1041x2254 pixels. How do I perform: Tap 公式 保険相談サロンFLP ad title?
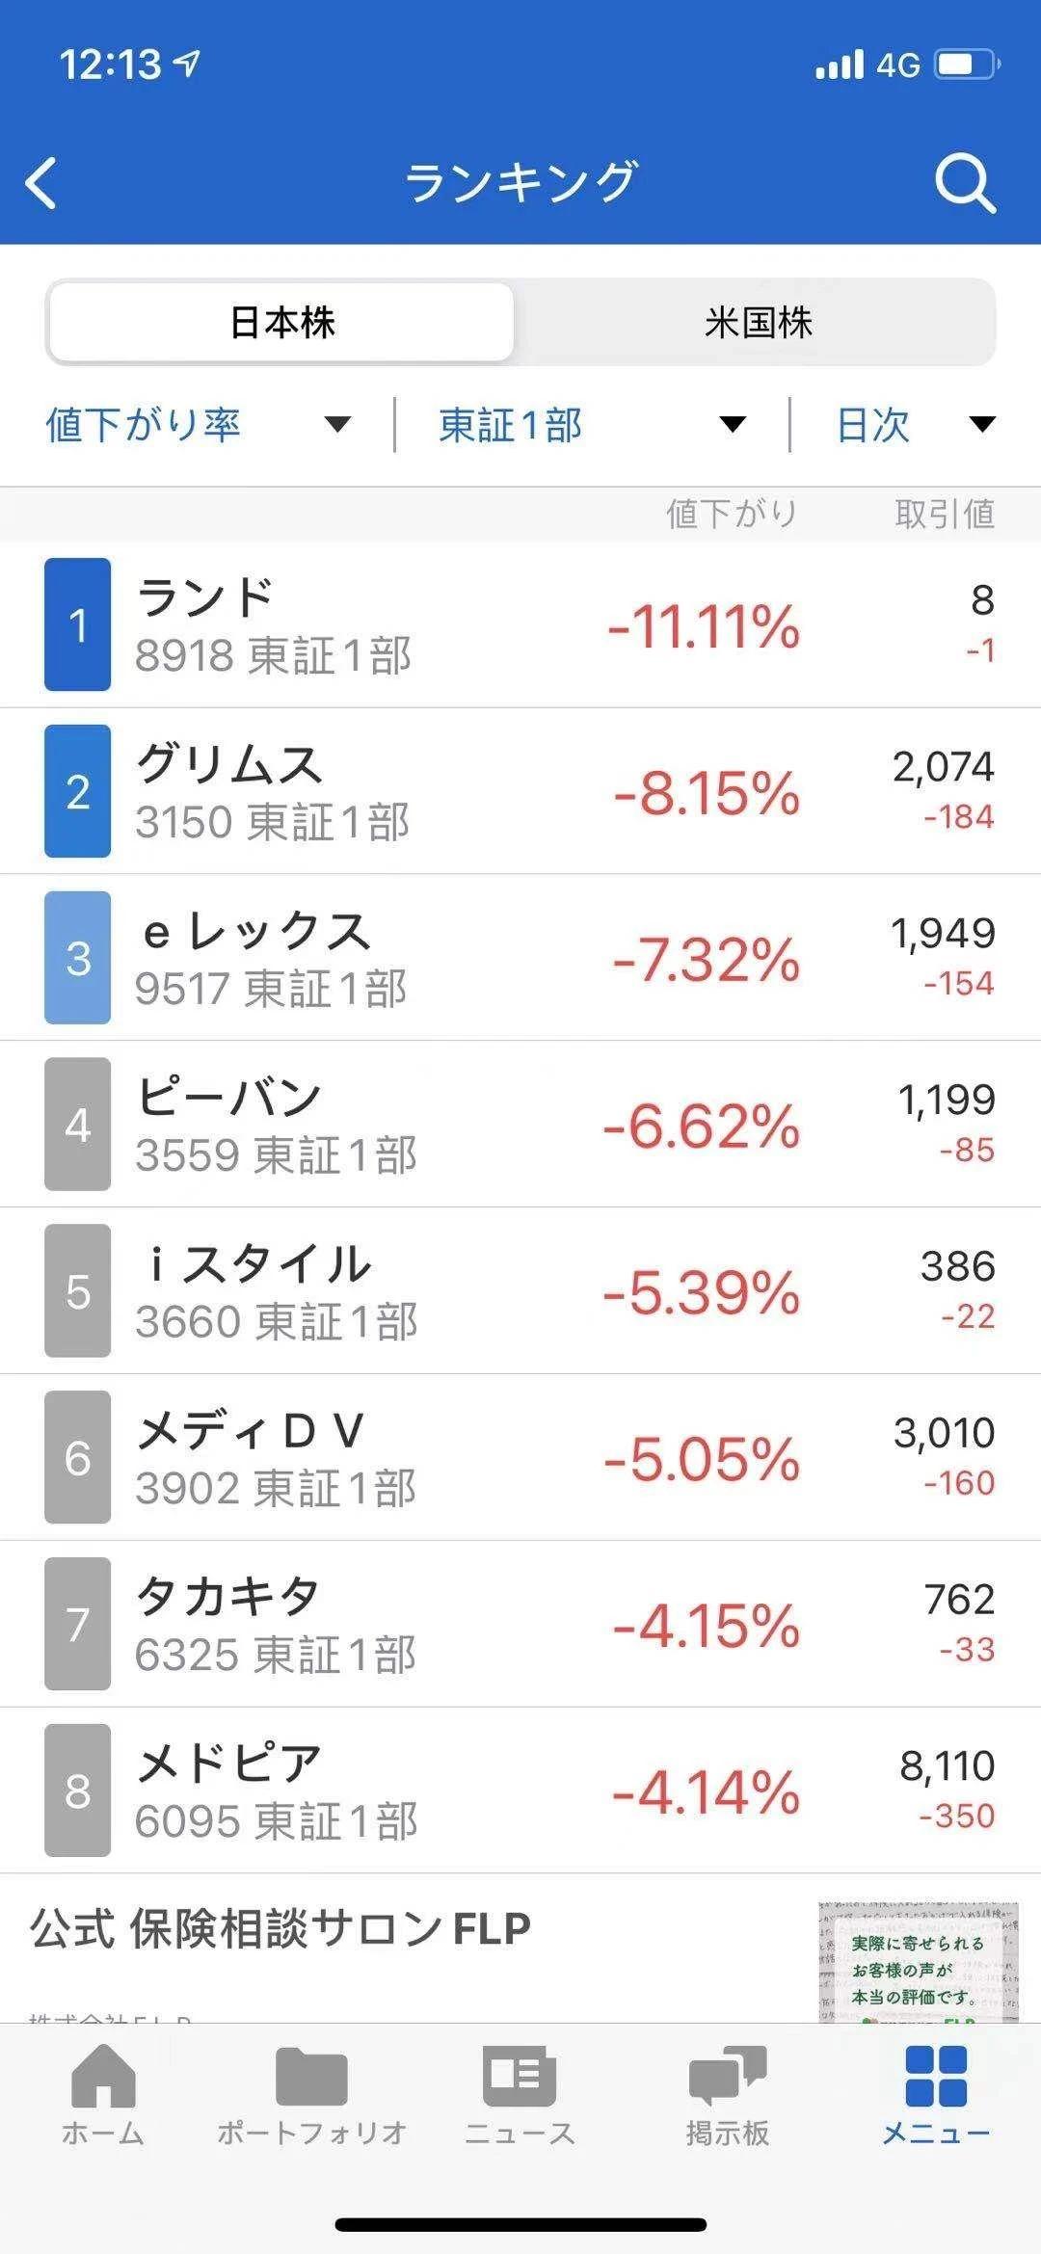click(281, 1930)
